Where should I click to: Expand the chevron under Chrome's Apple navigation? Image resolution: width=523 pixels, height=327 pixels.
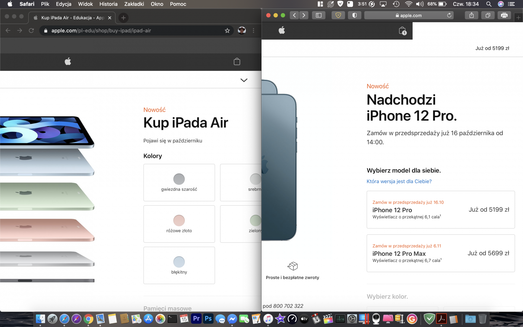(x=244, y=80)
